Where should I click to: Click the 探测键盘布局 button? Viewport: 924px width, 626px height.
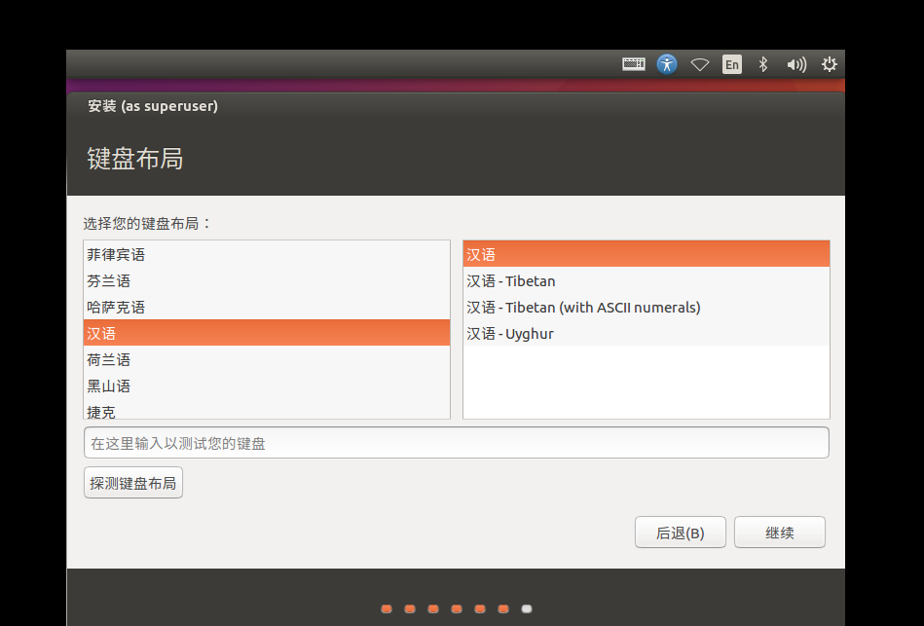click(x=133, y=483)
